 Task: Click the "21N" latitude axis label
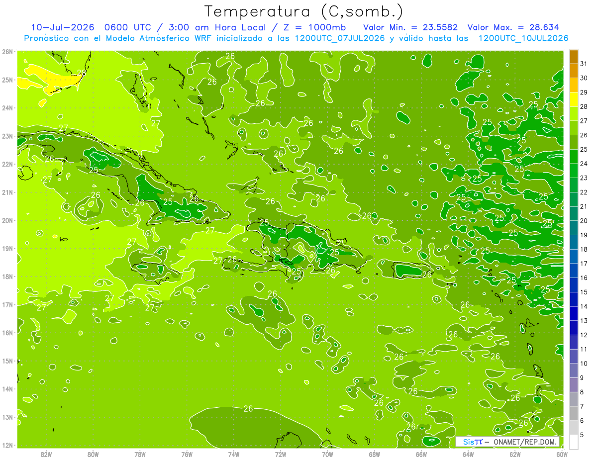click(x=7, y=192)
